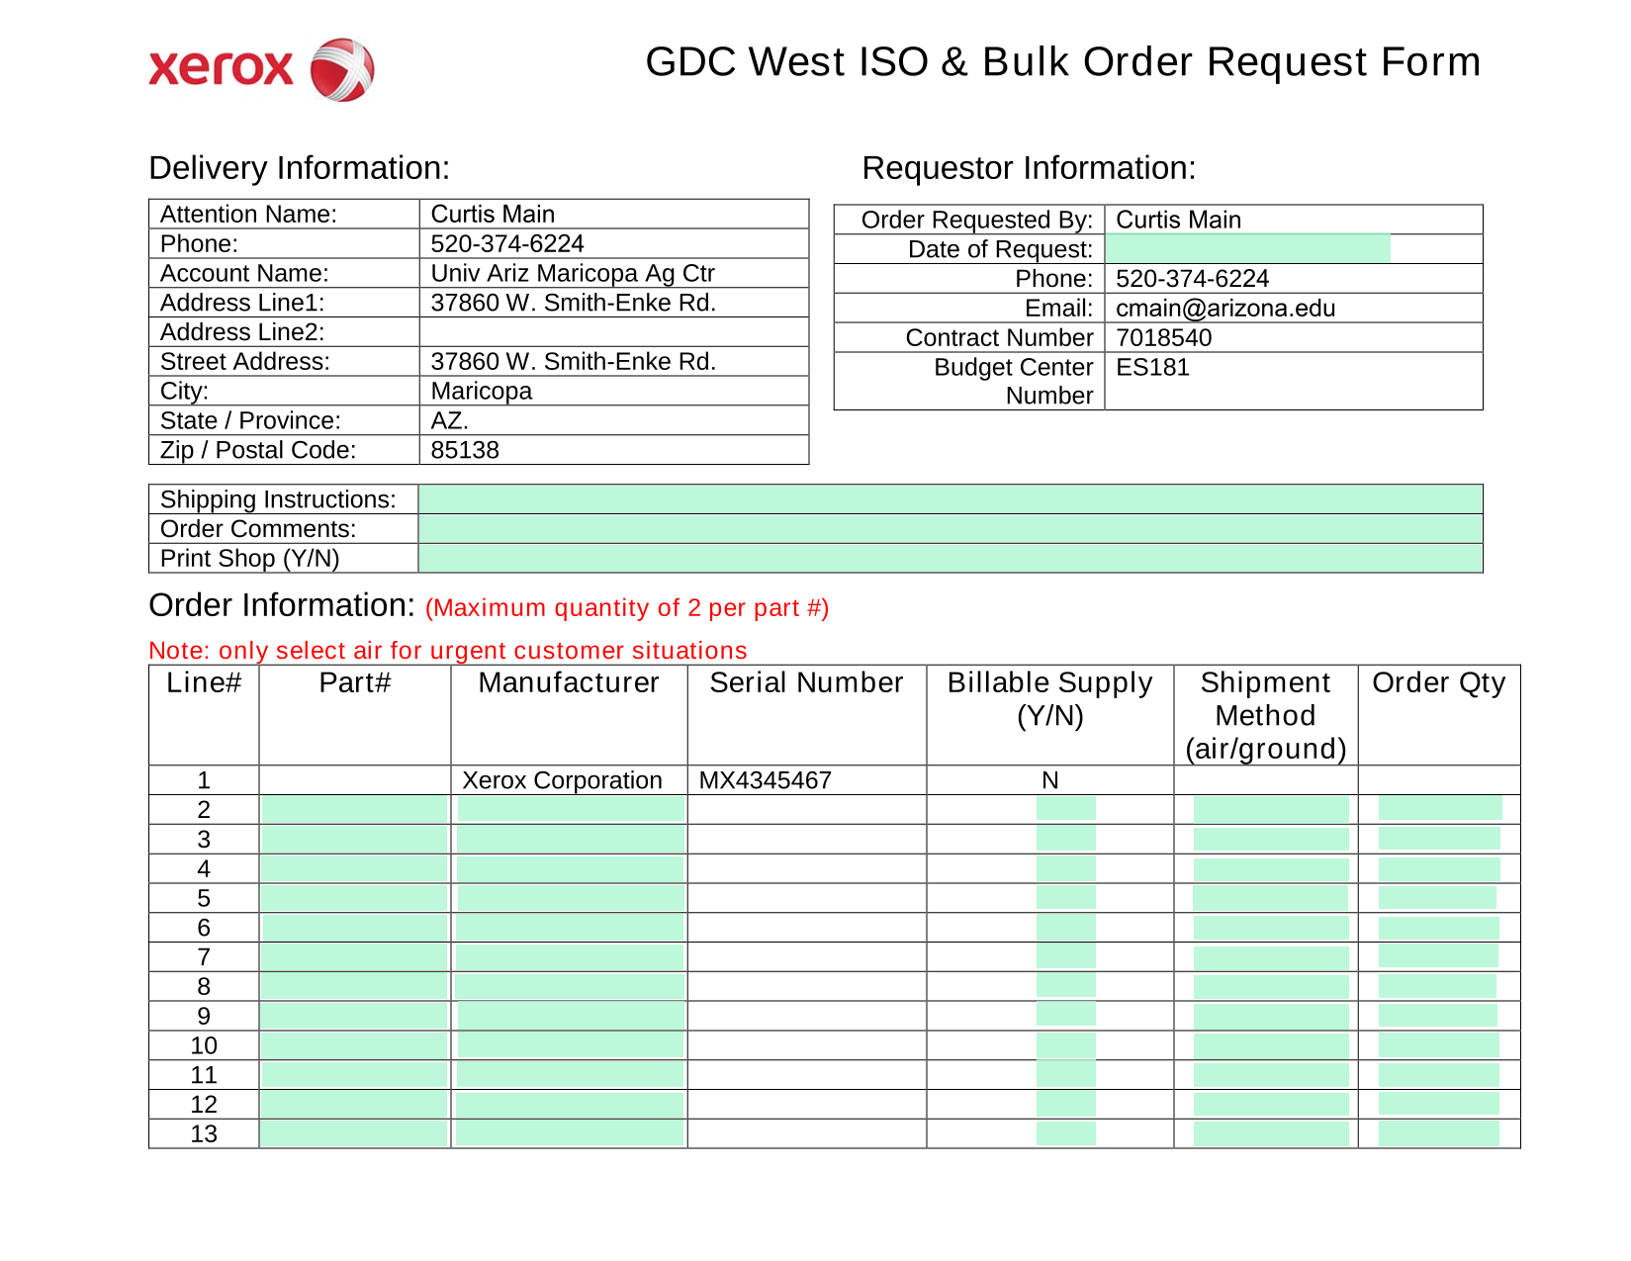Click the Part# field in line 7
This screenshot has width=1631, height=1261.
(x=354, y=956)
